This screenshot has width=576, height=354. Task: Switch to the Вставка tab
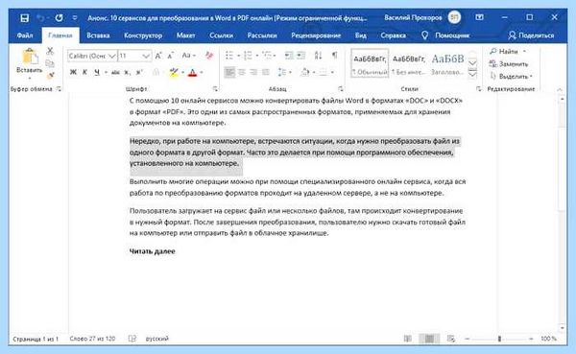[98, 35]
